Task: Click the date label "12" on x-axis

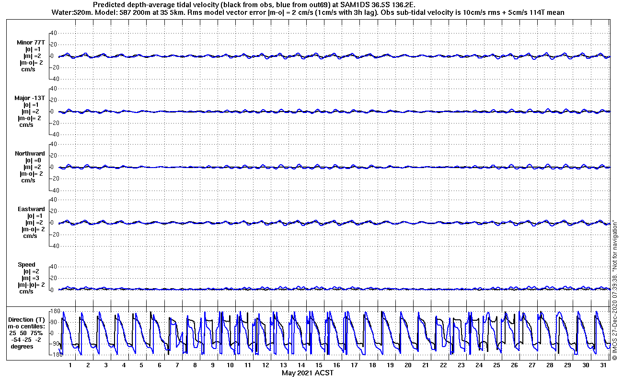Action: 265,365
